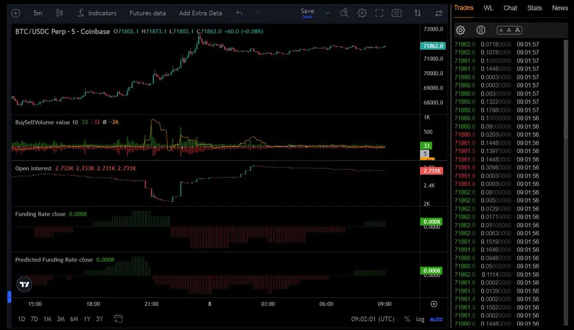Open the 5m interval dropdown

click(x=37, y=13)
